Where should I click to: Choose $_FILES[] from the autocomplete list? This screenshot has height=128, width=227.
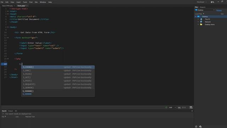[58, 74]
